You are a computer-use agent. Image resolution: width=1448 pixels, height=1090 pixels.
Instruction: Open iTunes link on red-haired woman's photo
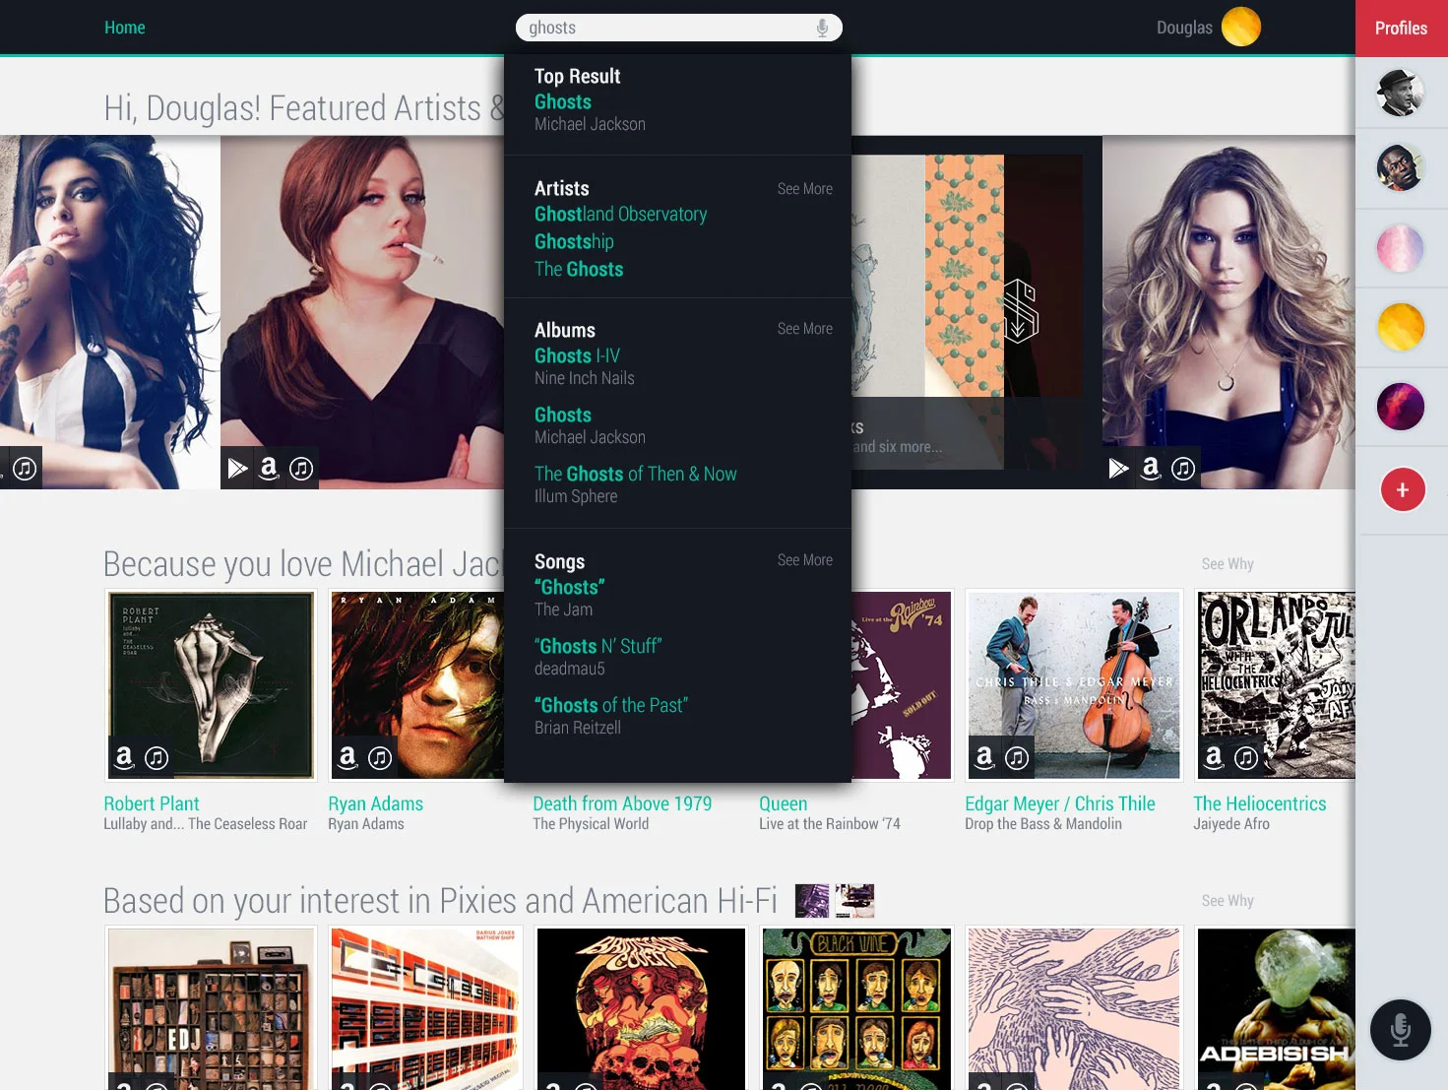[x=301, y=469]
